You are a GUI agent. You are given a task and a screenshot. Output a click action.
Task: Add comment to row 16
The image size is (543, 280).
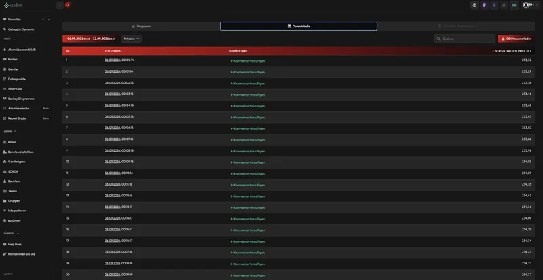point(248,230)
